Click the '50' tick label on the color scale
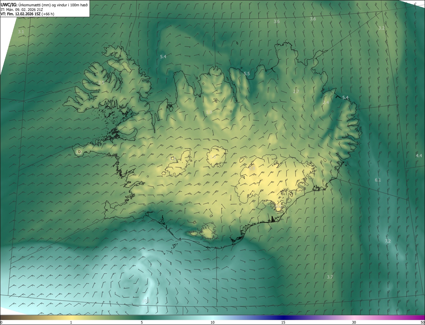 (422, 322)
